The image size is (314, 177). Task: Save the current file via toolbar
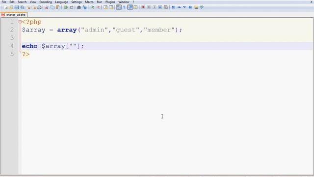(17, 7)
